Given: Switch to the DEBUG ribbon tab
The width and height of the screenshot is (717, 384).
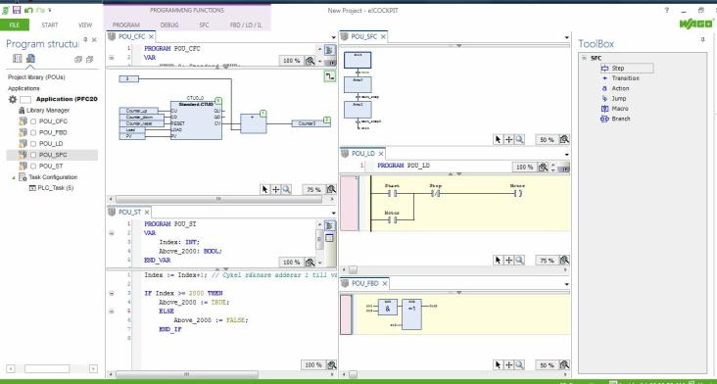Looking at the screenshot, I should (x=169, y=25).
